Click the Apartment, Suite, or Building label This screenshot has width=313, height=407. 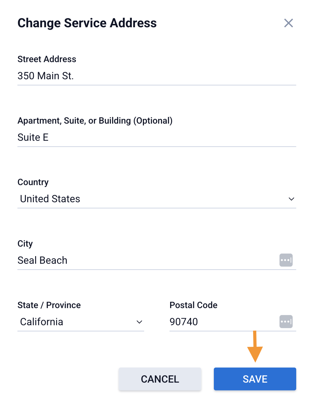(x=95, y=121)
